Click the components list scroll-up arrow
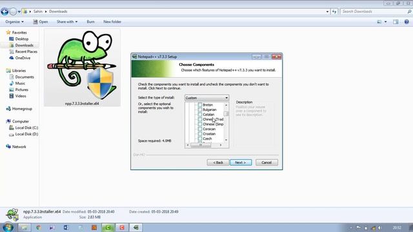 pyautogui.click(x=226, y=105)
